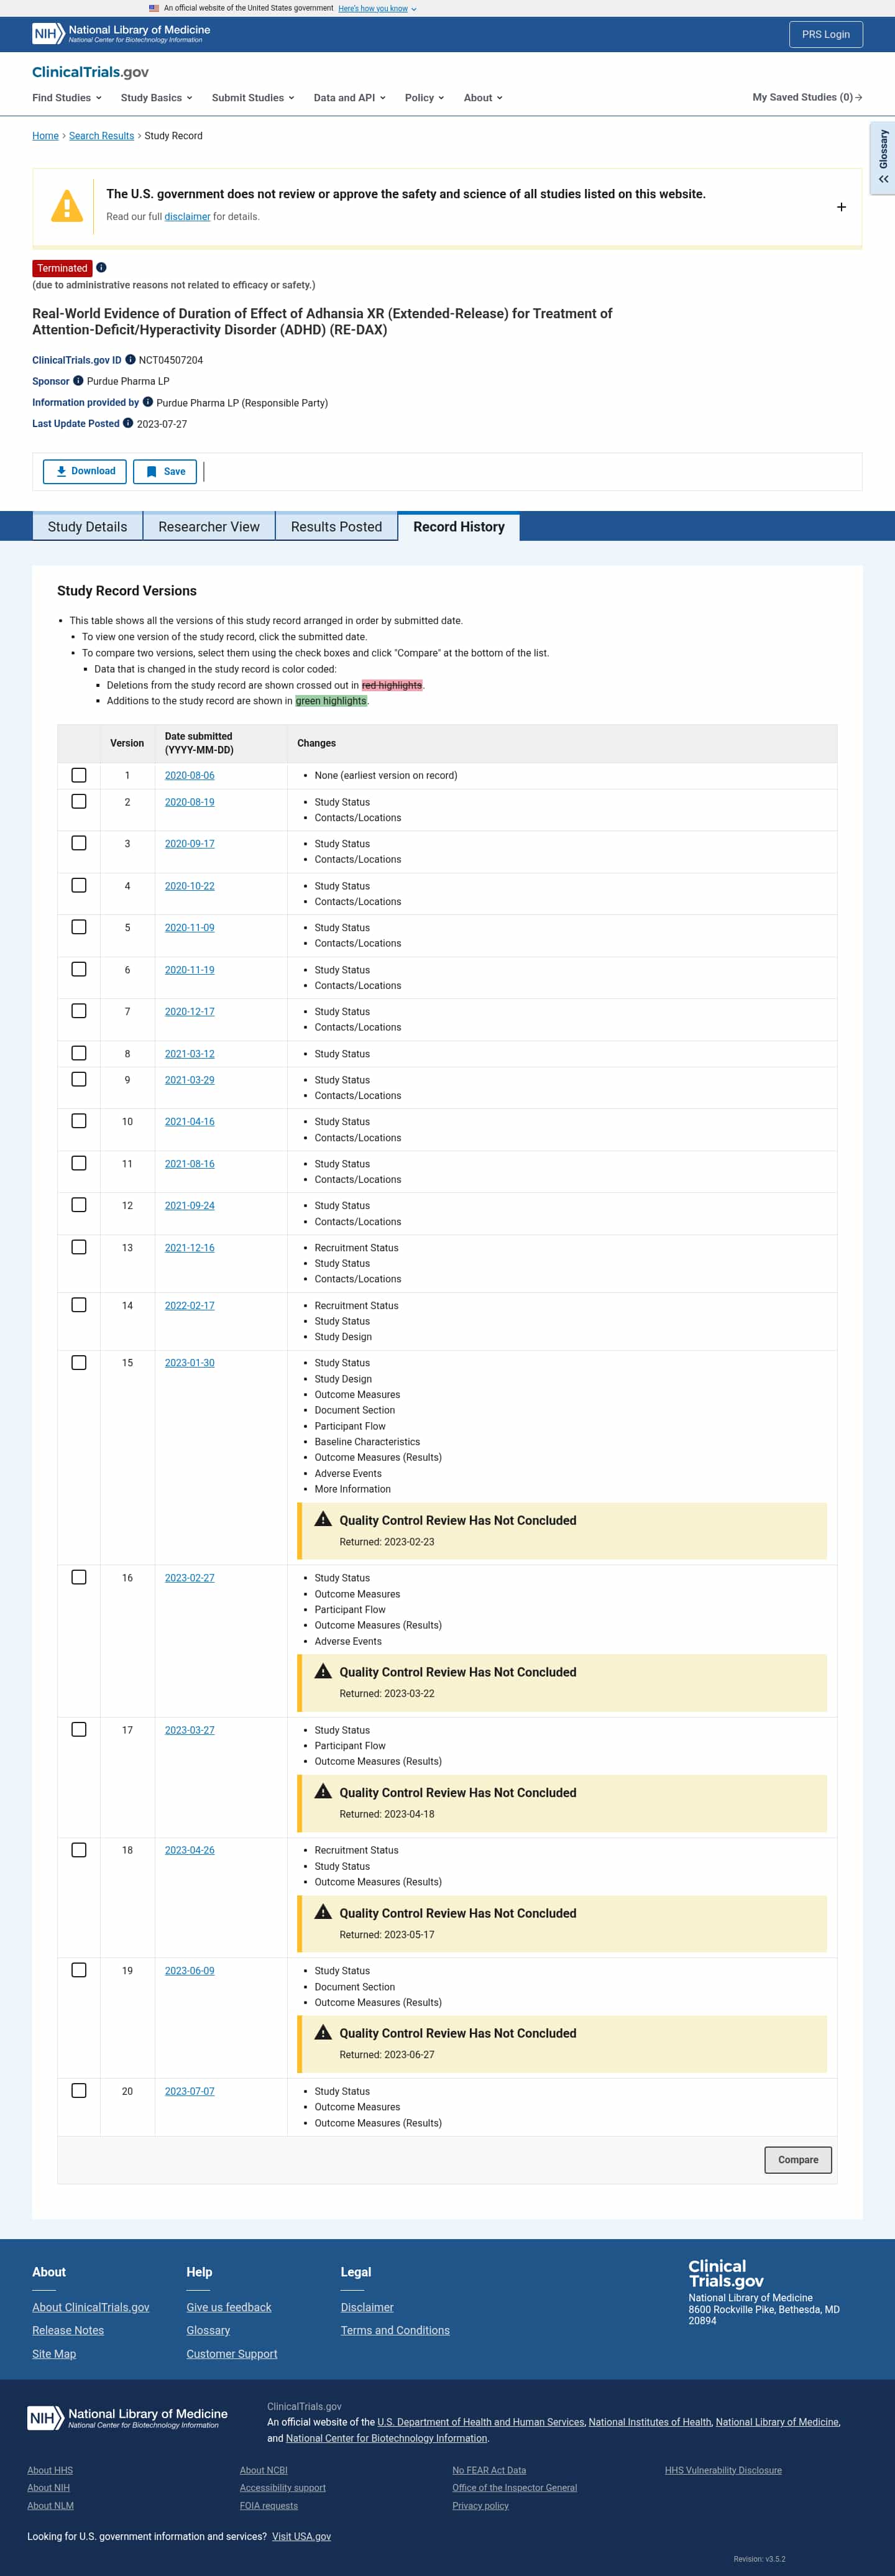
Task: Open version submitted 2020-08-06
Action: (x=189, y=776)
